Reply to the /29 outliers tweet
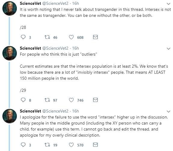The image size is (173, 151). (23, 100)
